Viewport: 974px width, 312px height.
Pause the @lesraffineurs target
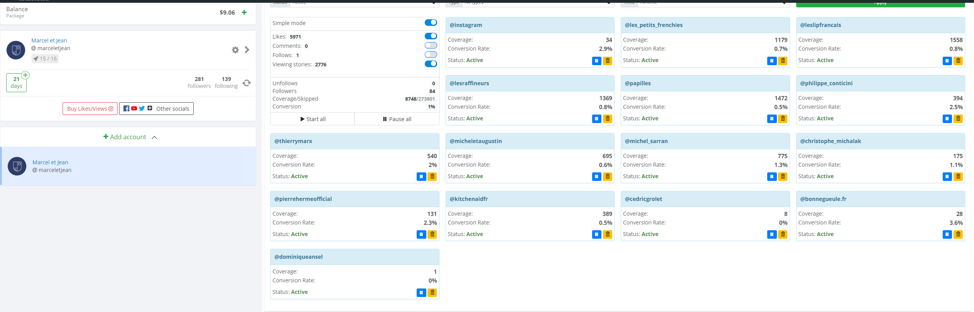[596, 119]
